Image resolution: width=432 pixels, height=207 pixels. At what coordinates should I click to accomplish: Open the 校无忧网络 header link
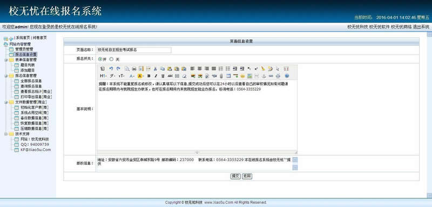pyautogui.click(x=401, y=26)
